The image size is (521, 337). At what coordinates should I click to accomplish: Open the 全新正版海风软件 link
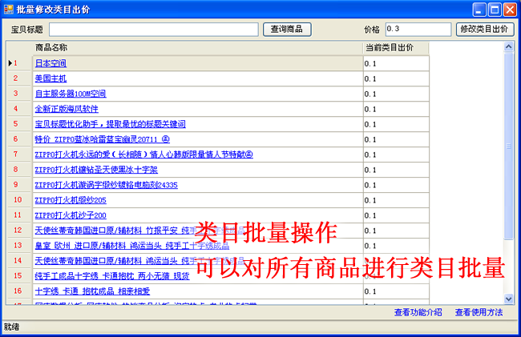pyautogui.click(x=67, y=109)
